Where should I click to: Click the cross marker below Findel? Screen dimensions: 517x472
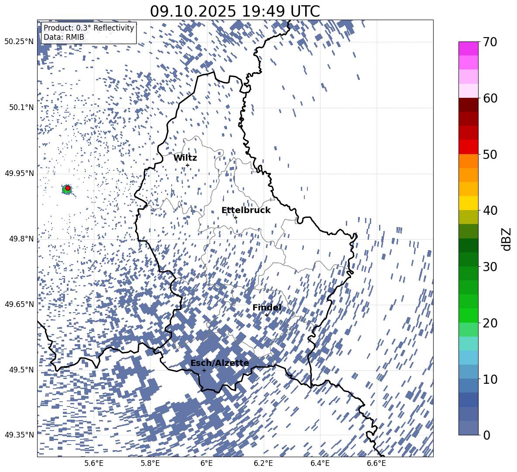click(x=266, y=315)
